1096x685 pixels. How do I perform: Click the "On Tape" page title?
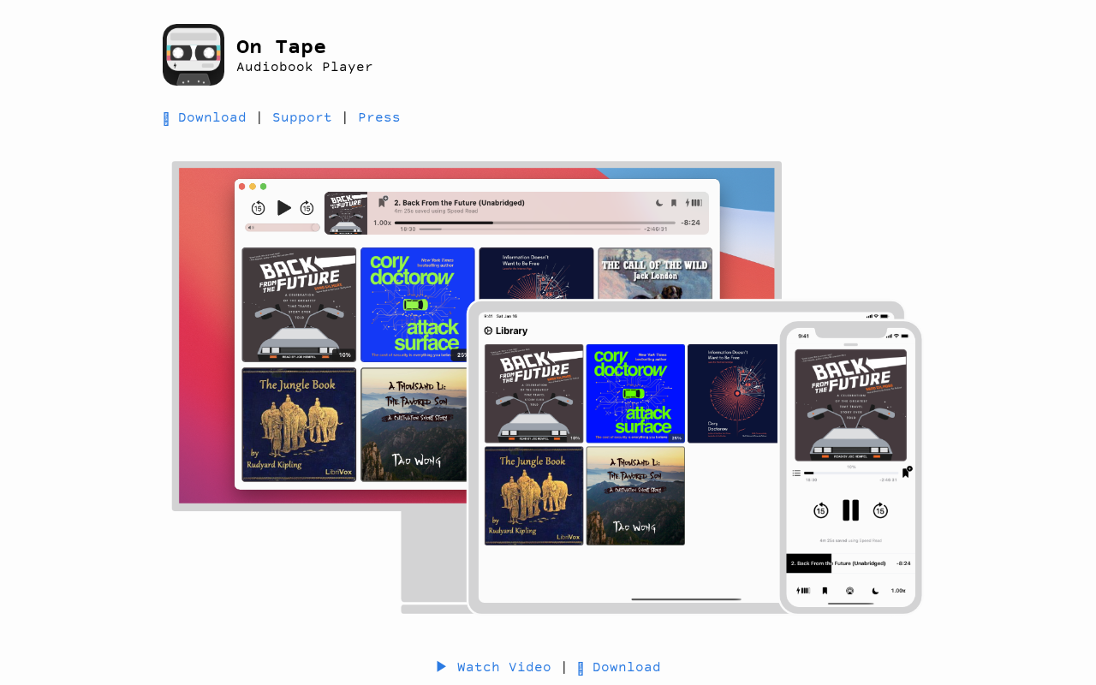click(281, 46)
